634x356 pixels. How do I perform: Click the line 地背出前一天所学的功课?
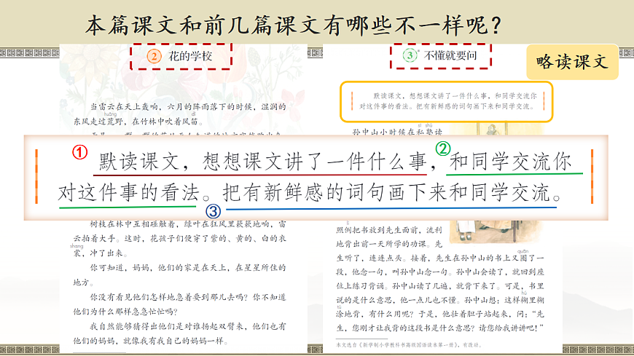tap(389, 244)
